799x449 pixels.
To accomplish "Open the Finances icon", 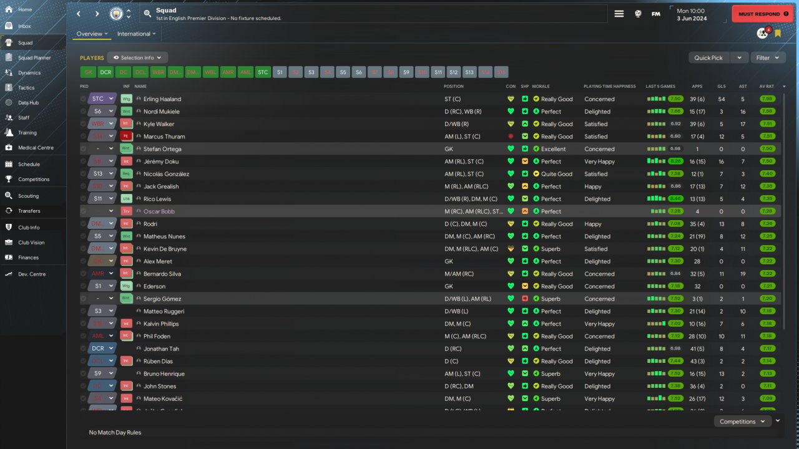I will [x=9, y=258].
